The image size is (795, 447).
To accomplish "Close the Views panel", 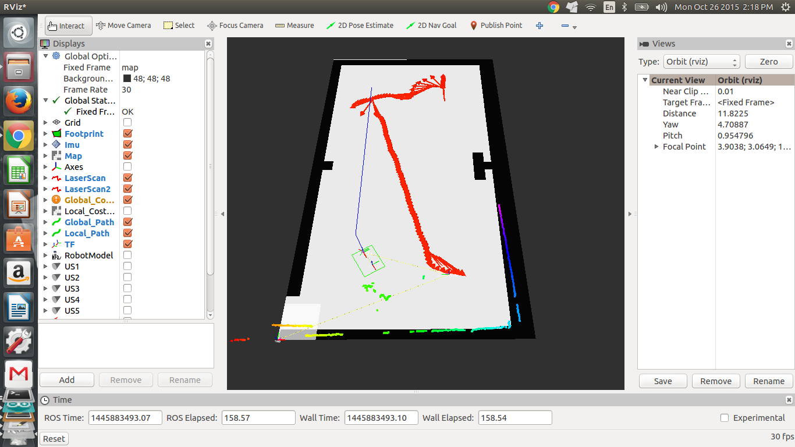I will tap(789, 44).
